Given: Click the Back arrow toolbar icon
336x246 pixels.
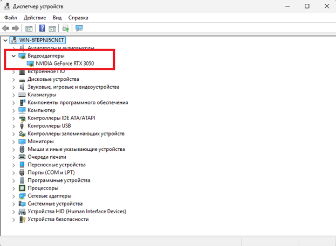Looking at the screenshot, I should [6, 28].
